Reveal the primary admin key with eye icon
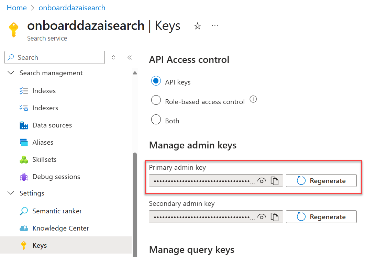The image size is (366, 257). tap(262, 181)
